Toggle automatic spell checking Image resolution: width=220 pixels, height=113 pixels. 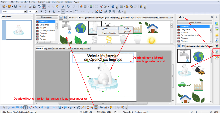coord(44,6)
